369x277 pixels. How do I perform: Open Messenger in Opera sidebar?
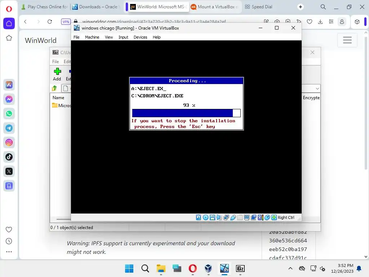(x=9, y=99)
